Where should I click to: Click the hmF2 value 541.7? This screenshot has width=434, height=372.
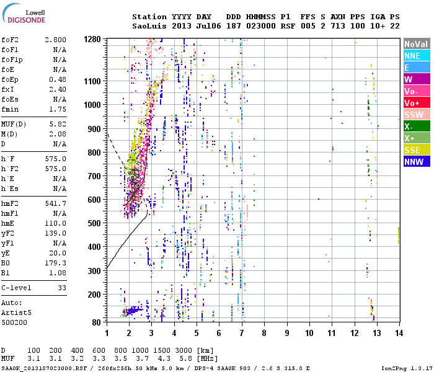click(55, 203)
